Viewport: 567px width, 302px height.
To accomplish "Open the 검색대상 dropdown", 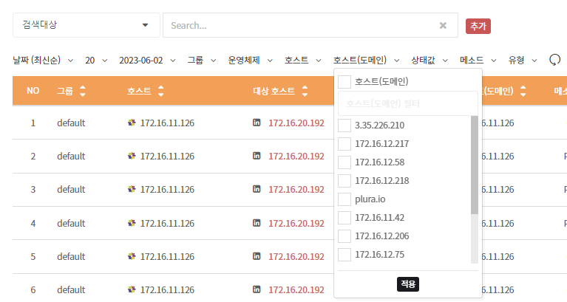I will pos(86,25).
